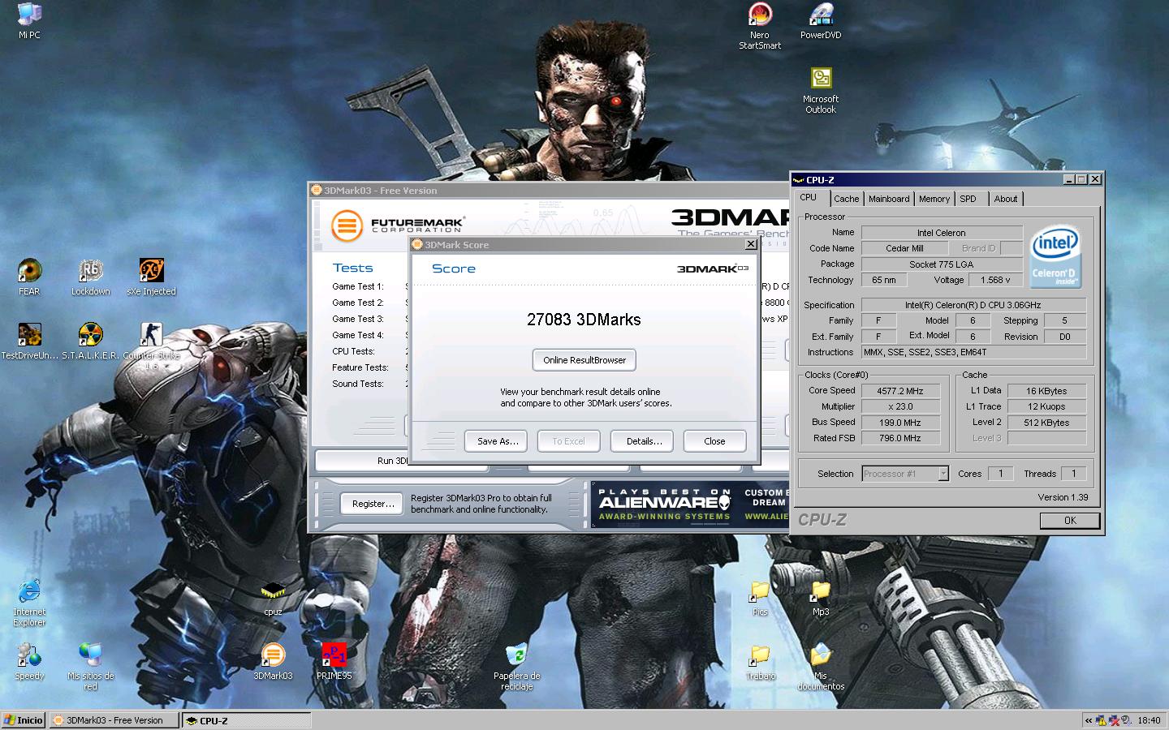Image resolution: width=1169 pixels, height=730 pixels.
Task: Click the Alienware advertisement banner
Action: 690,505
